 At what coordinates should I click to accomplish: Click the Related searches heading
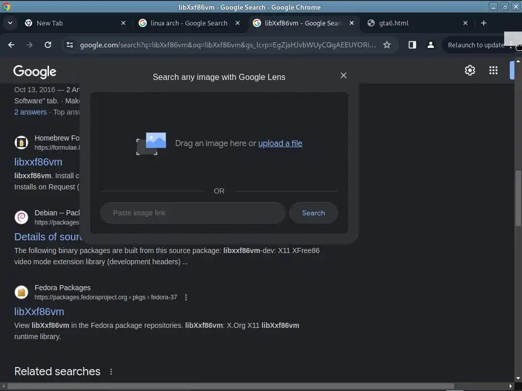pos(57,371)
